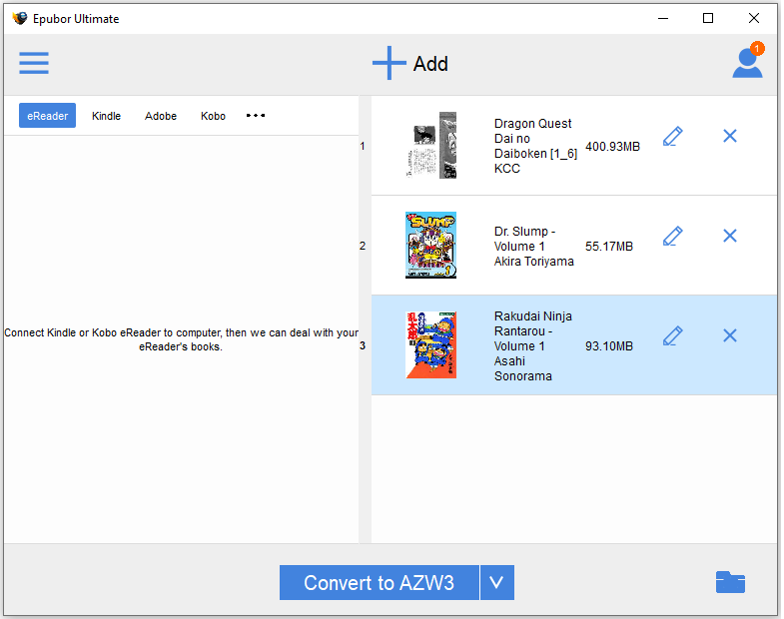The image size is (784, 619).
Task: Remove Dragon Quest book from list
Action: coord(730,136)
